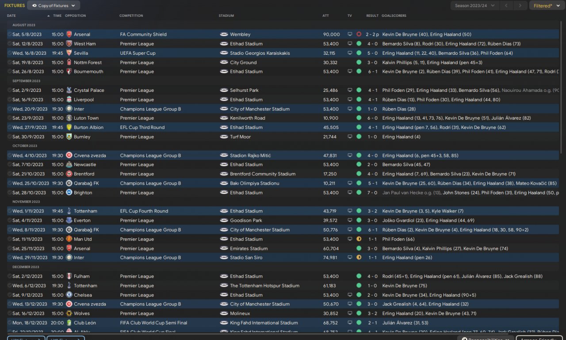566x340 pixels.
Task: Click the Club León club badge
Action: pos(69,323)
